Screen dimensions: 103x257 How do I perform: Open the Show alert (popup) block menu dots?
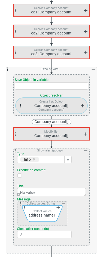point(15,150)
